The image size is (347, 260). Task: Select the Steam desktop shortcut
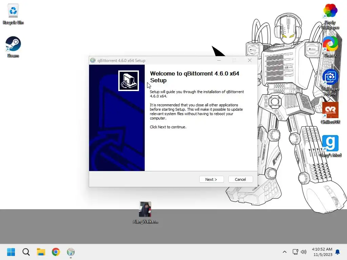pyautogui.click(x=13, y=47)
